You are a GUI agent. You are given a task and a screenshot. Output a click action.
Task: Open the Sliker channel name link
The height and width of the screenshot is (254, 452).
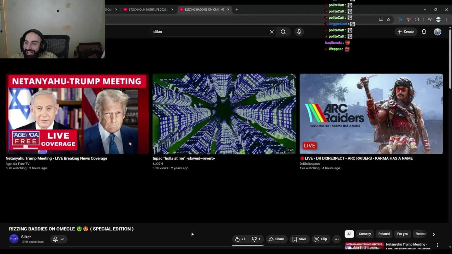26,237
